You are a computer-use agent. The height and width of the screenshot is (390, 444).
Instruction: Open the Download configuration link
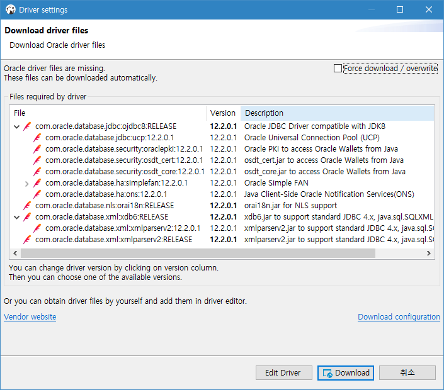click(399, 317)
